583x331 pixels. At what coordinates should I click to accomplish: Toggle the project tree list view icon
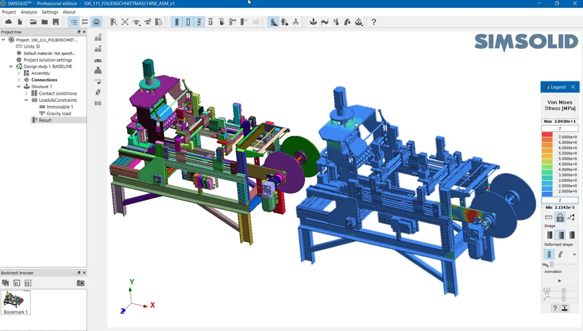click(74, 22)
